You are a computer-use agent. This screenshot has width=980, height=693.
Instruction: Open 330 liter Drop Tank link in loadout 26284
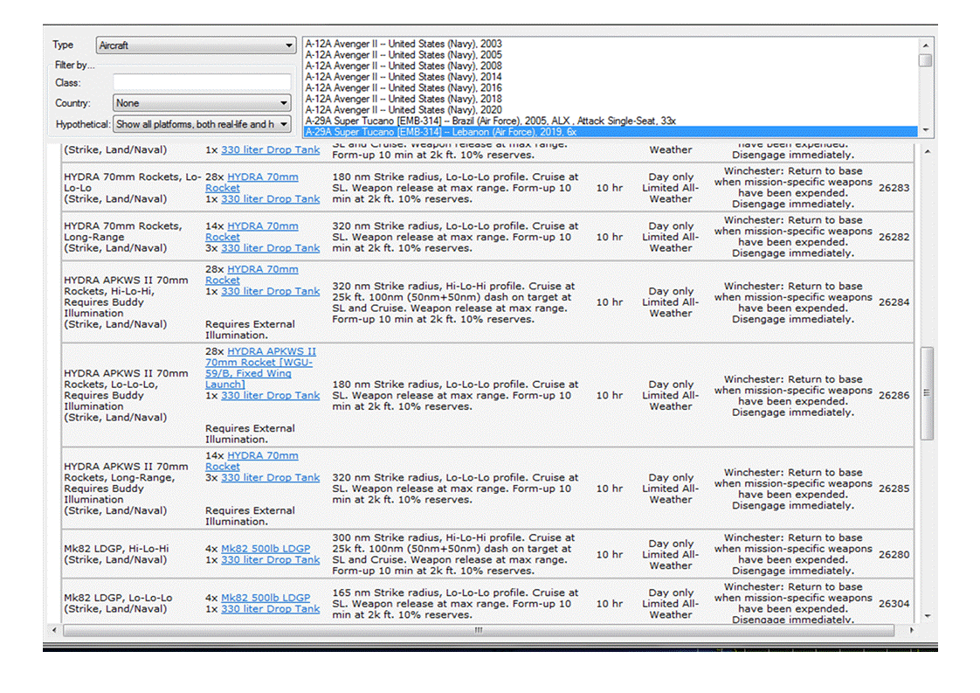[271, 292]
